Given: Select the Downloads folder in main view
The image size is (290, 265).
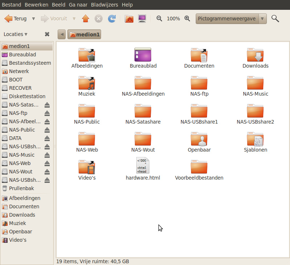Looking at the screenshot, I should pos(255,57).
